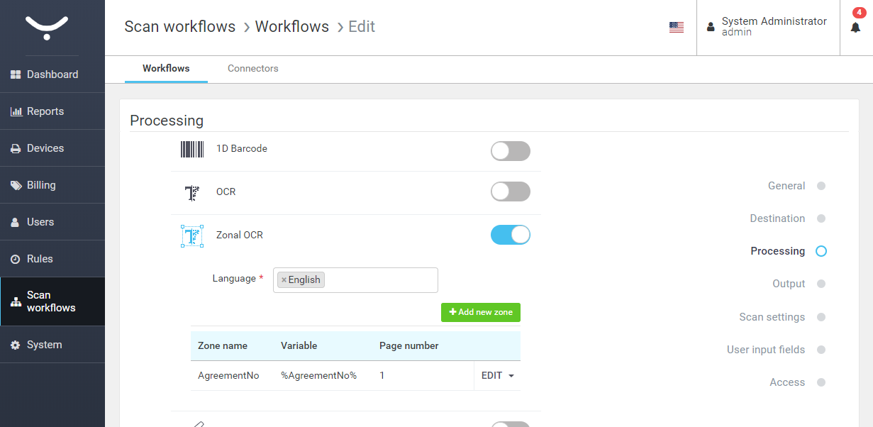873x427 pixels.
Task: Open System Administrator account menu
Action: tap(773, 27)
